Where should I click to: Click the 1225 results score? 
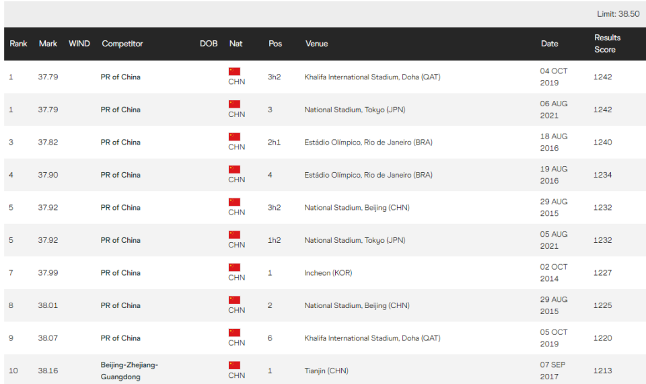(602, 305)
